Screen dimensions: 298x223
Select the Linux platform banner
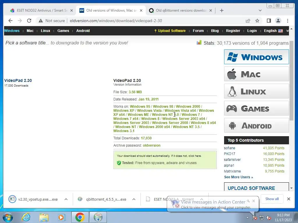tap(256, 91)
